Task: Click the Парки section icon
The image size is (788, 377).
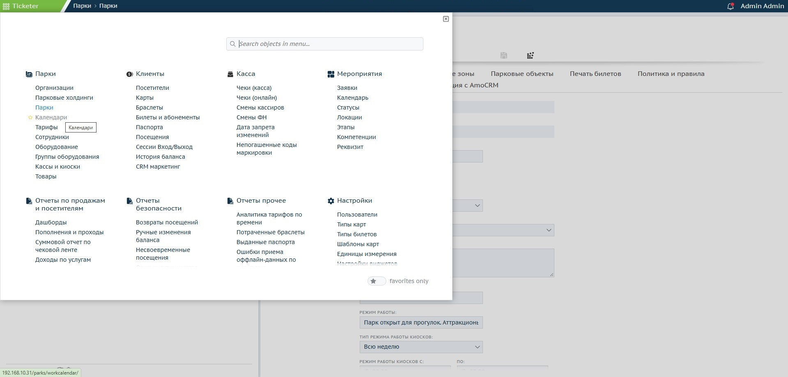Action: (x=29, y=74)
